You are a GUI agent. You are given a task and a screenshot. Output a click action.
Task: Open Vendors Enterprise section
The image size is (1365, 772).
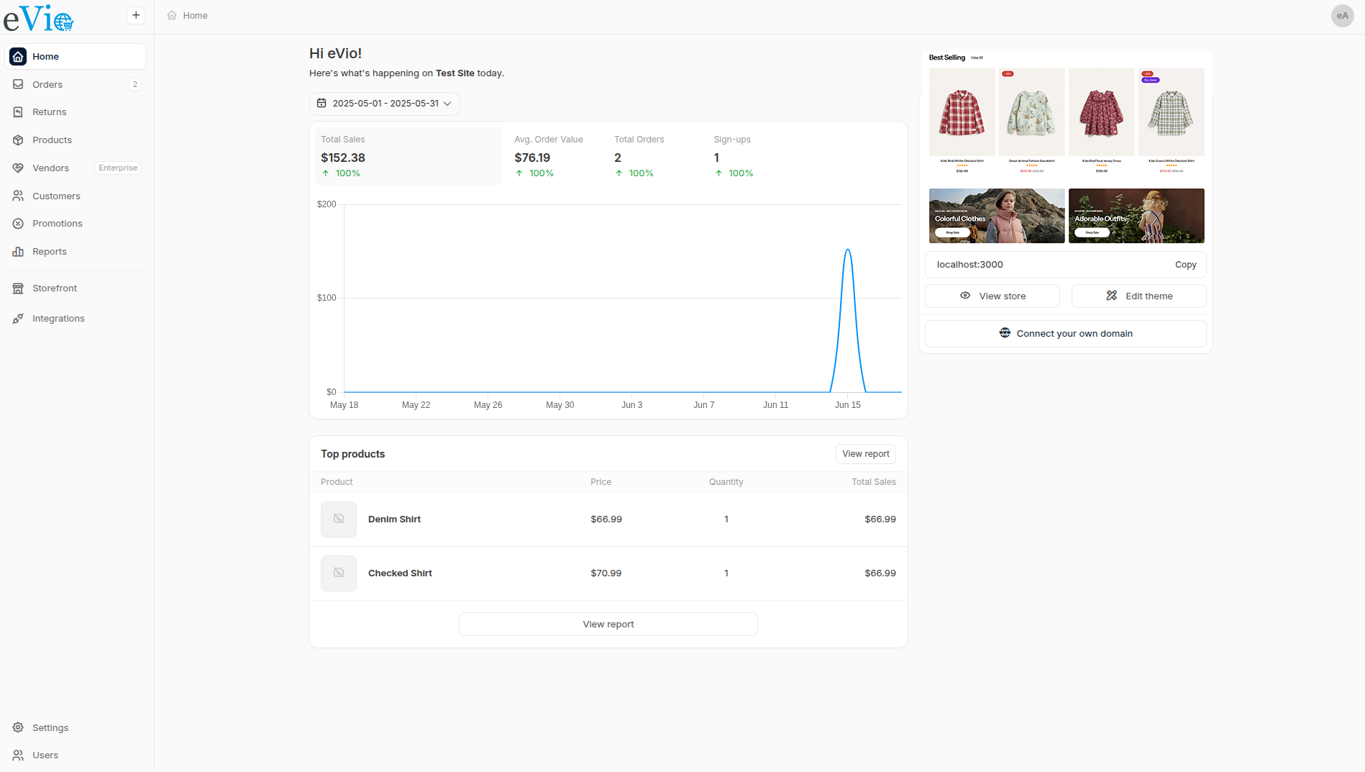click(x=51, y=168)
